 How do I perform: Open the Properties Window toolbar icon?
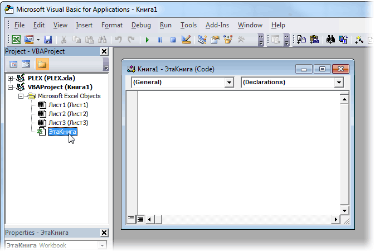[215, 40]
